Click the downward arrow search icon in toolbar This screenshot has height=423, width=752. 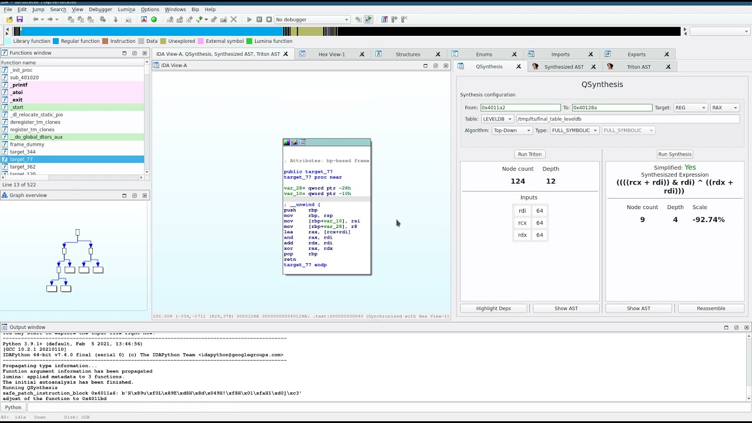tap(115, 19)
